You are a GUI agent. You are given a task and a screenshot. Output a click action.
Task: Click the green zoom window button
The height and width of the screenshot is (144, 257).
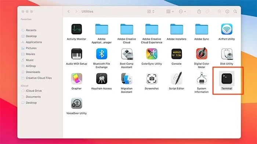[x=32, y=11]
